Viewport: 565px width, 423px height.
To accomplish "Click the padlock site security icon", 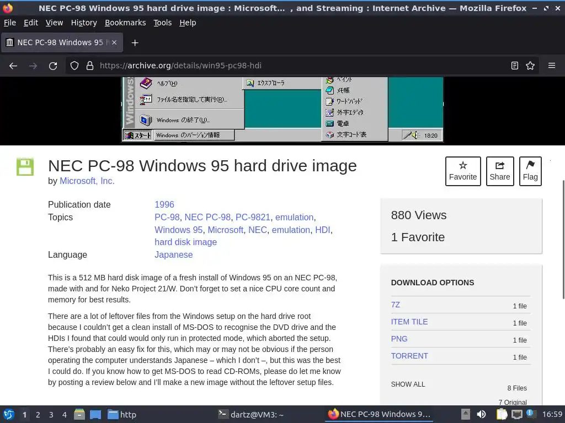I will tap(90, 66).
